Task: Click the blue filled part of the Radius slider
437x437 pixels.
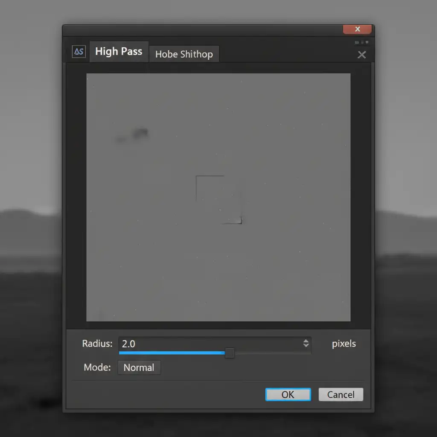Action: coord(171,353)
